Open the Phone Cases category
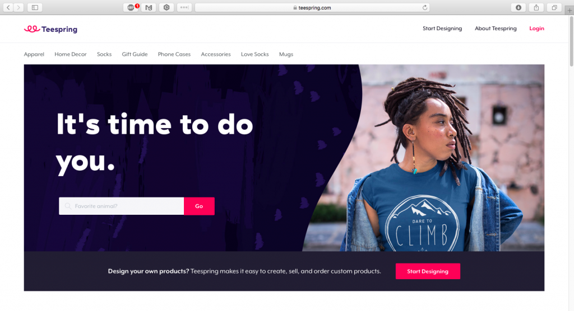This screenshot has height=311, width=574. (x=174, y=54)
